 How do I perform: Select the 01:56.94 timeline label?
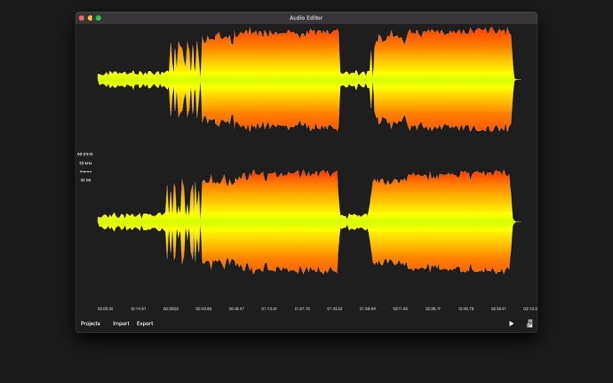click(367, 309)
